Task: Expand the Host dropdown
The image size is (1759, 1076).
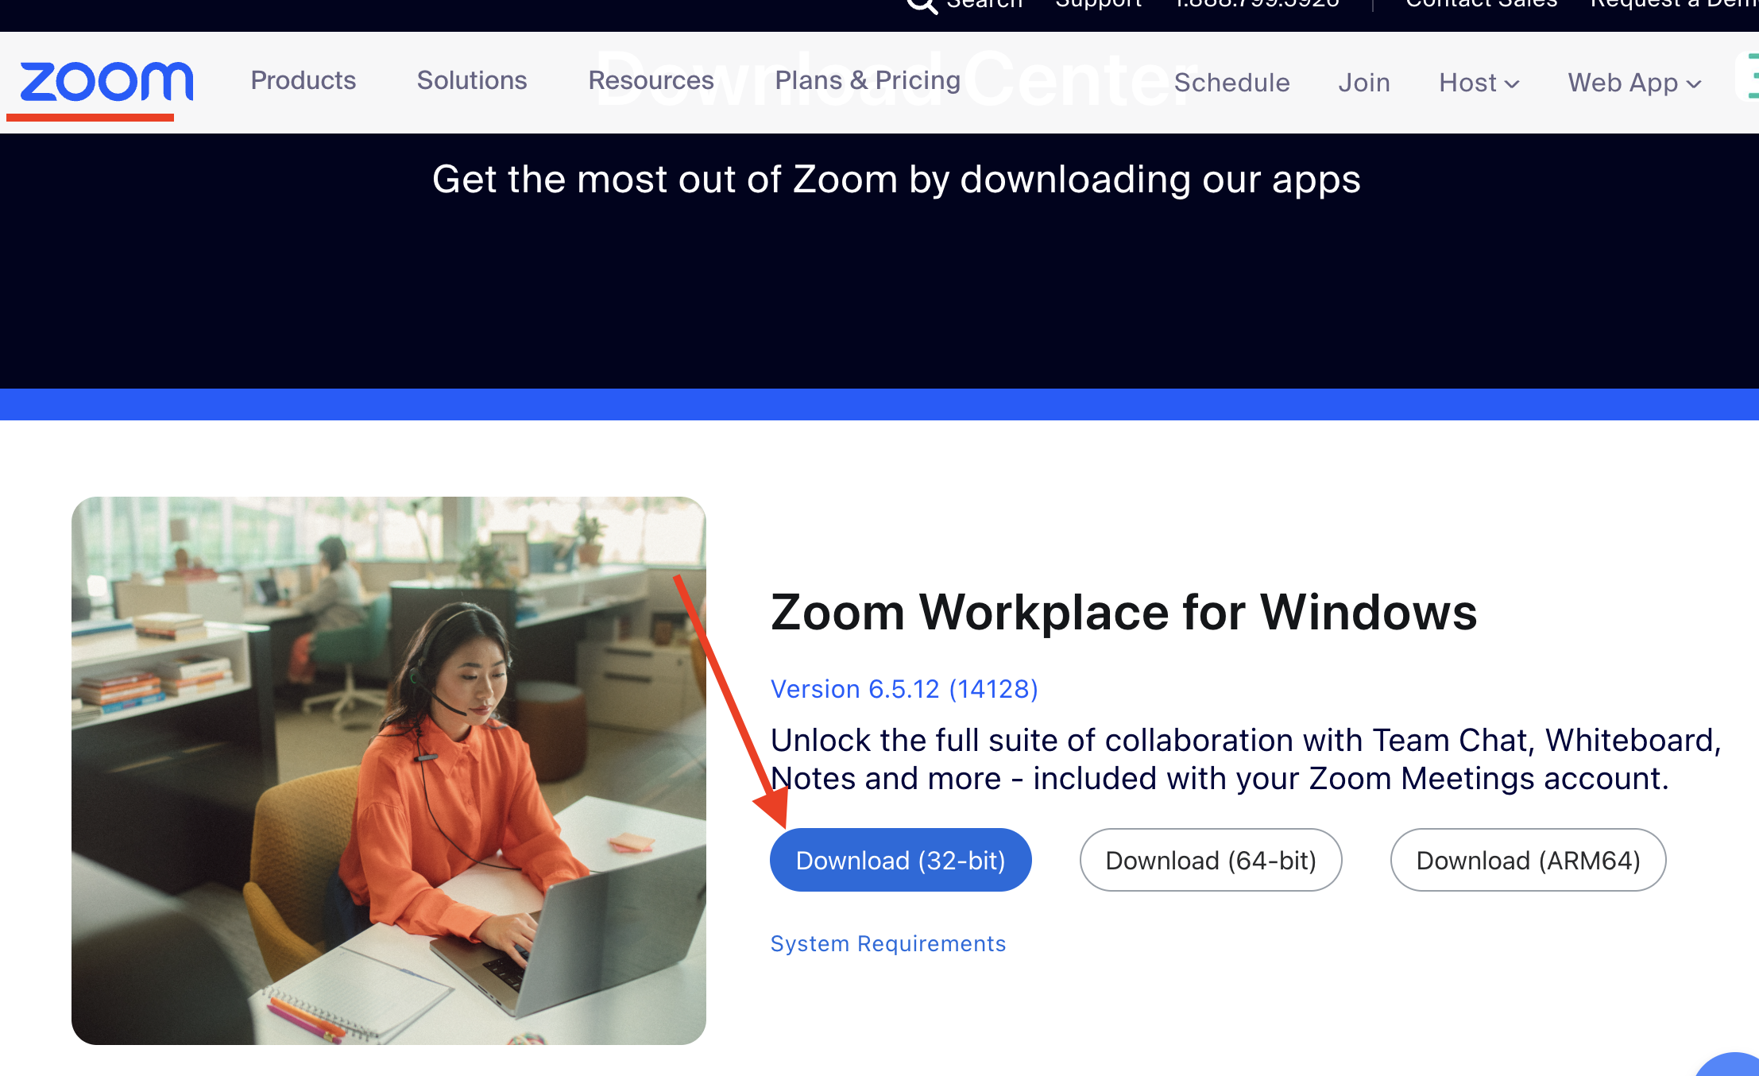Action: coord(1479,83)
